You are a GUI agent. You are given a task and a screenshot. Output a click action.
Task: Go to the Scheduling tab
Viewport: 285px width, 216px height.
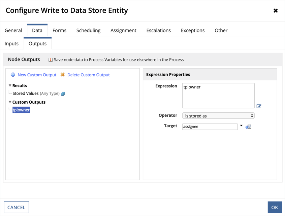tap(88, 30)
